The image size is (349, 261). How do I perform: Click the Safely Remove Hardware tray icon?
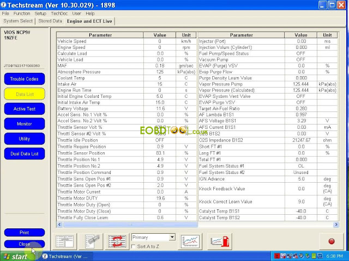pos(308,256)
